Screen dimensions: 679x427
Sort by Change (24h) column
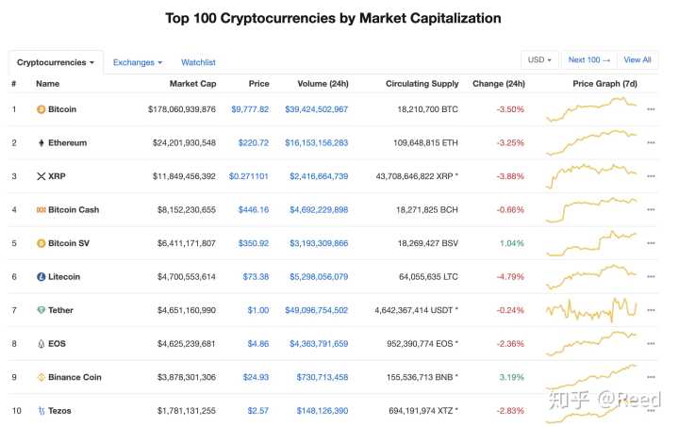coord(499,84)
